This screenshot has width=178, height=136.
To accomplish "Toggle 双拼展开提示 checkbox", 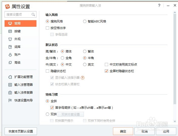I will 52,121.
